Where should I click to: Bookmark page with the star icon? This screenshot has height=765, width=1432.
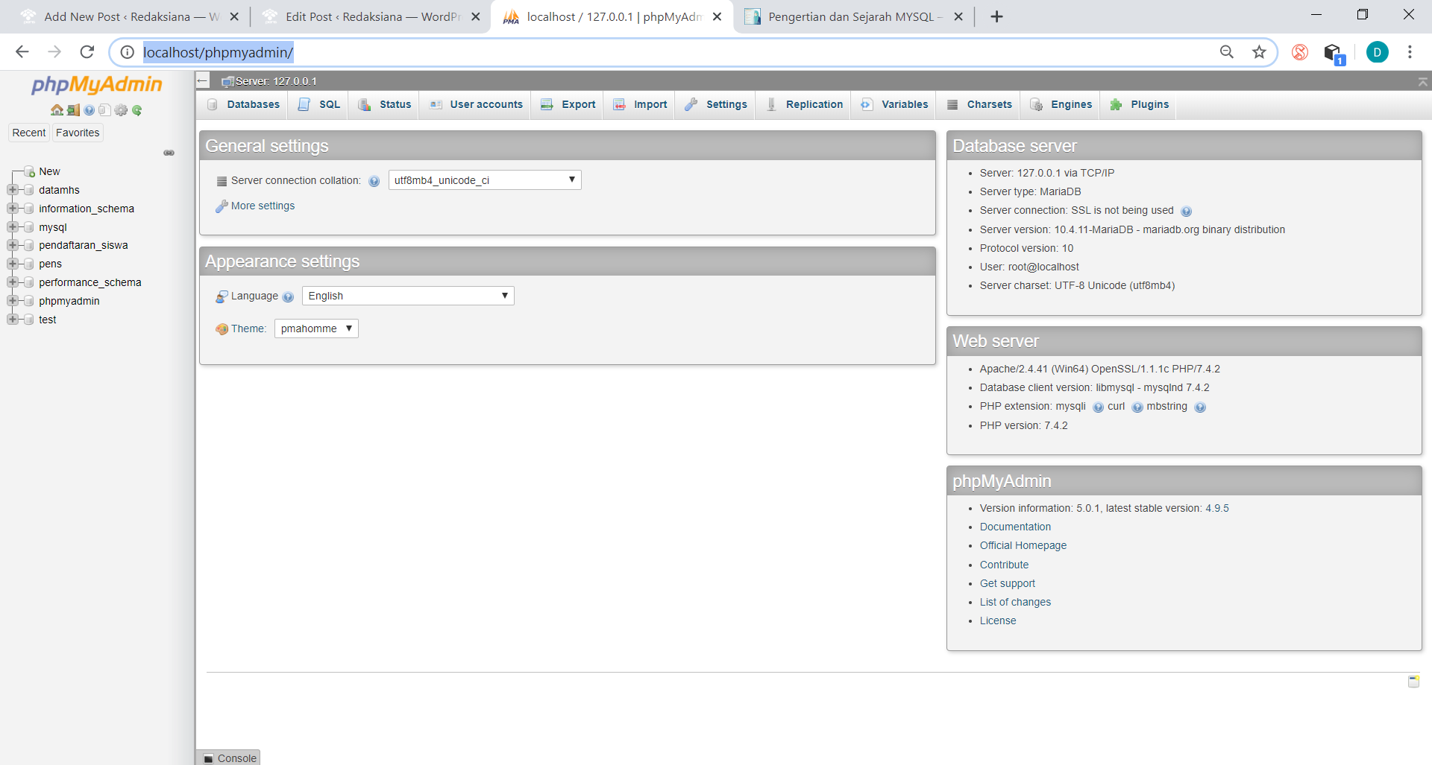[x=1259, y=52]
